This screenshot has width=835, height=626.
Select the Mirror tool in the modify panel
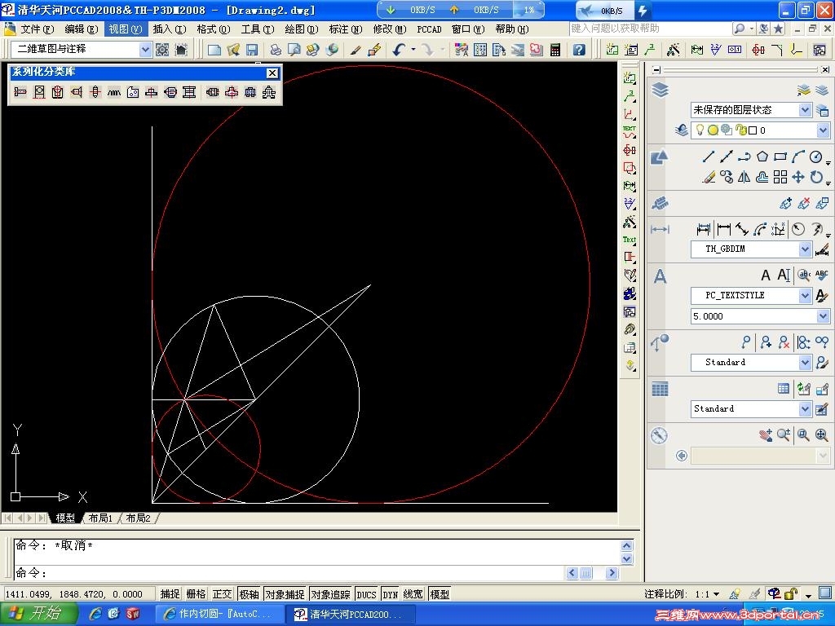(744, 177)
